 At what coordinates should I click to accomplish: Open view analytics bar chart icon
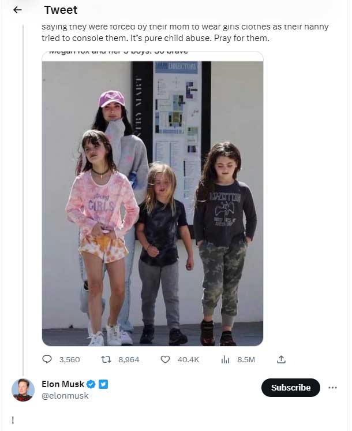pyautogui.click(x=226, y=359)
